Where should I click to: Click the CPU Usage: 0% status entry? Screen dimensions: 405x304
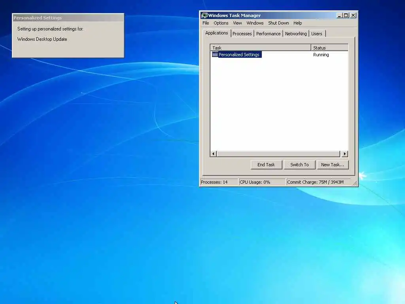pyautogui.click(x=262, y=182)
